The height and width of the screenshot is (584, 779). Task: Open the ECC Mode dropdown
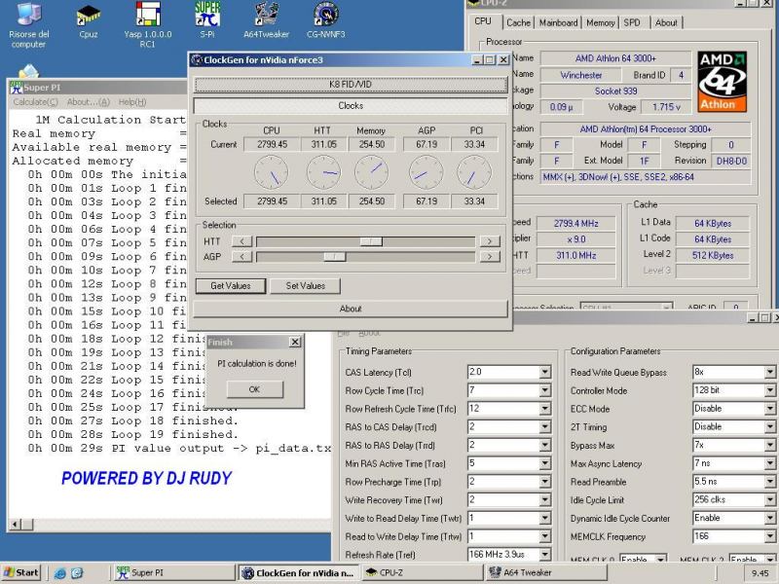[770, 409]
